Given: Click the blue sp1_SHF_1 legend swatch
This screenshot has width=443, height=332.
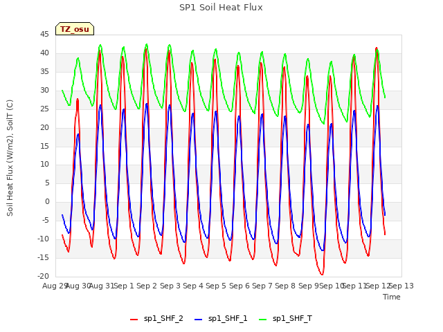Looking at the screenshot, I should [x=199, y=320].
